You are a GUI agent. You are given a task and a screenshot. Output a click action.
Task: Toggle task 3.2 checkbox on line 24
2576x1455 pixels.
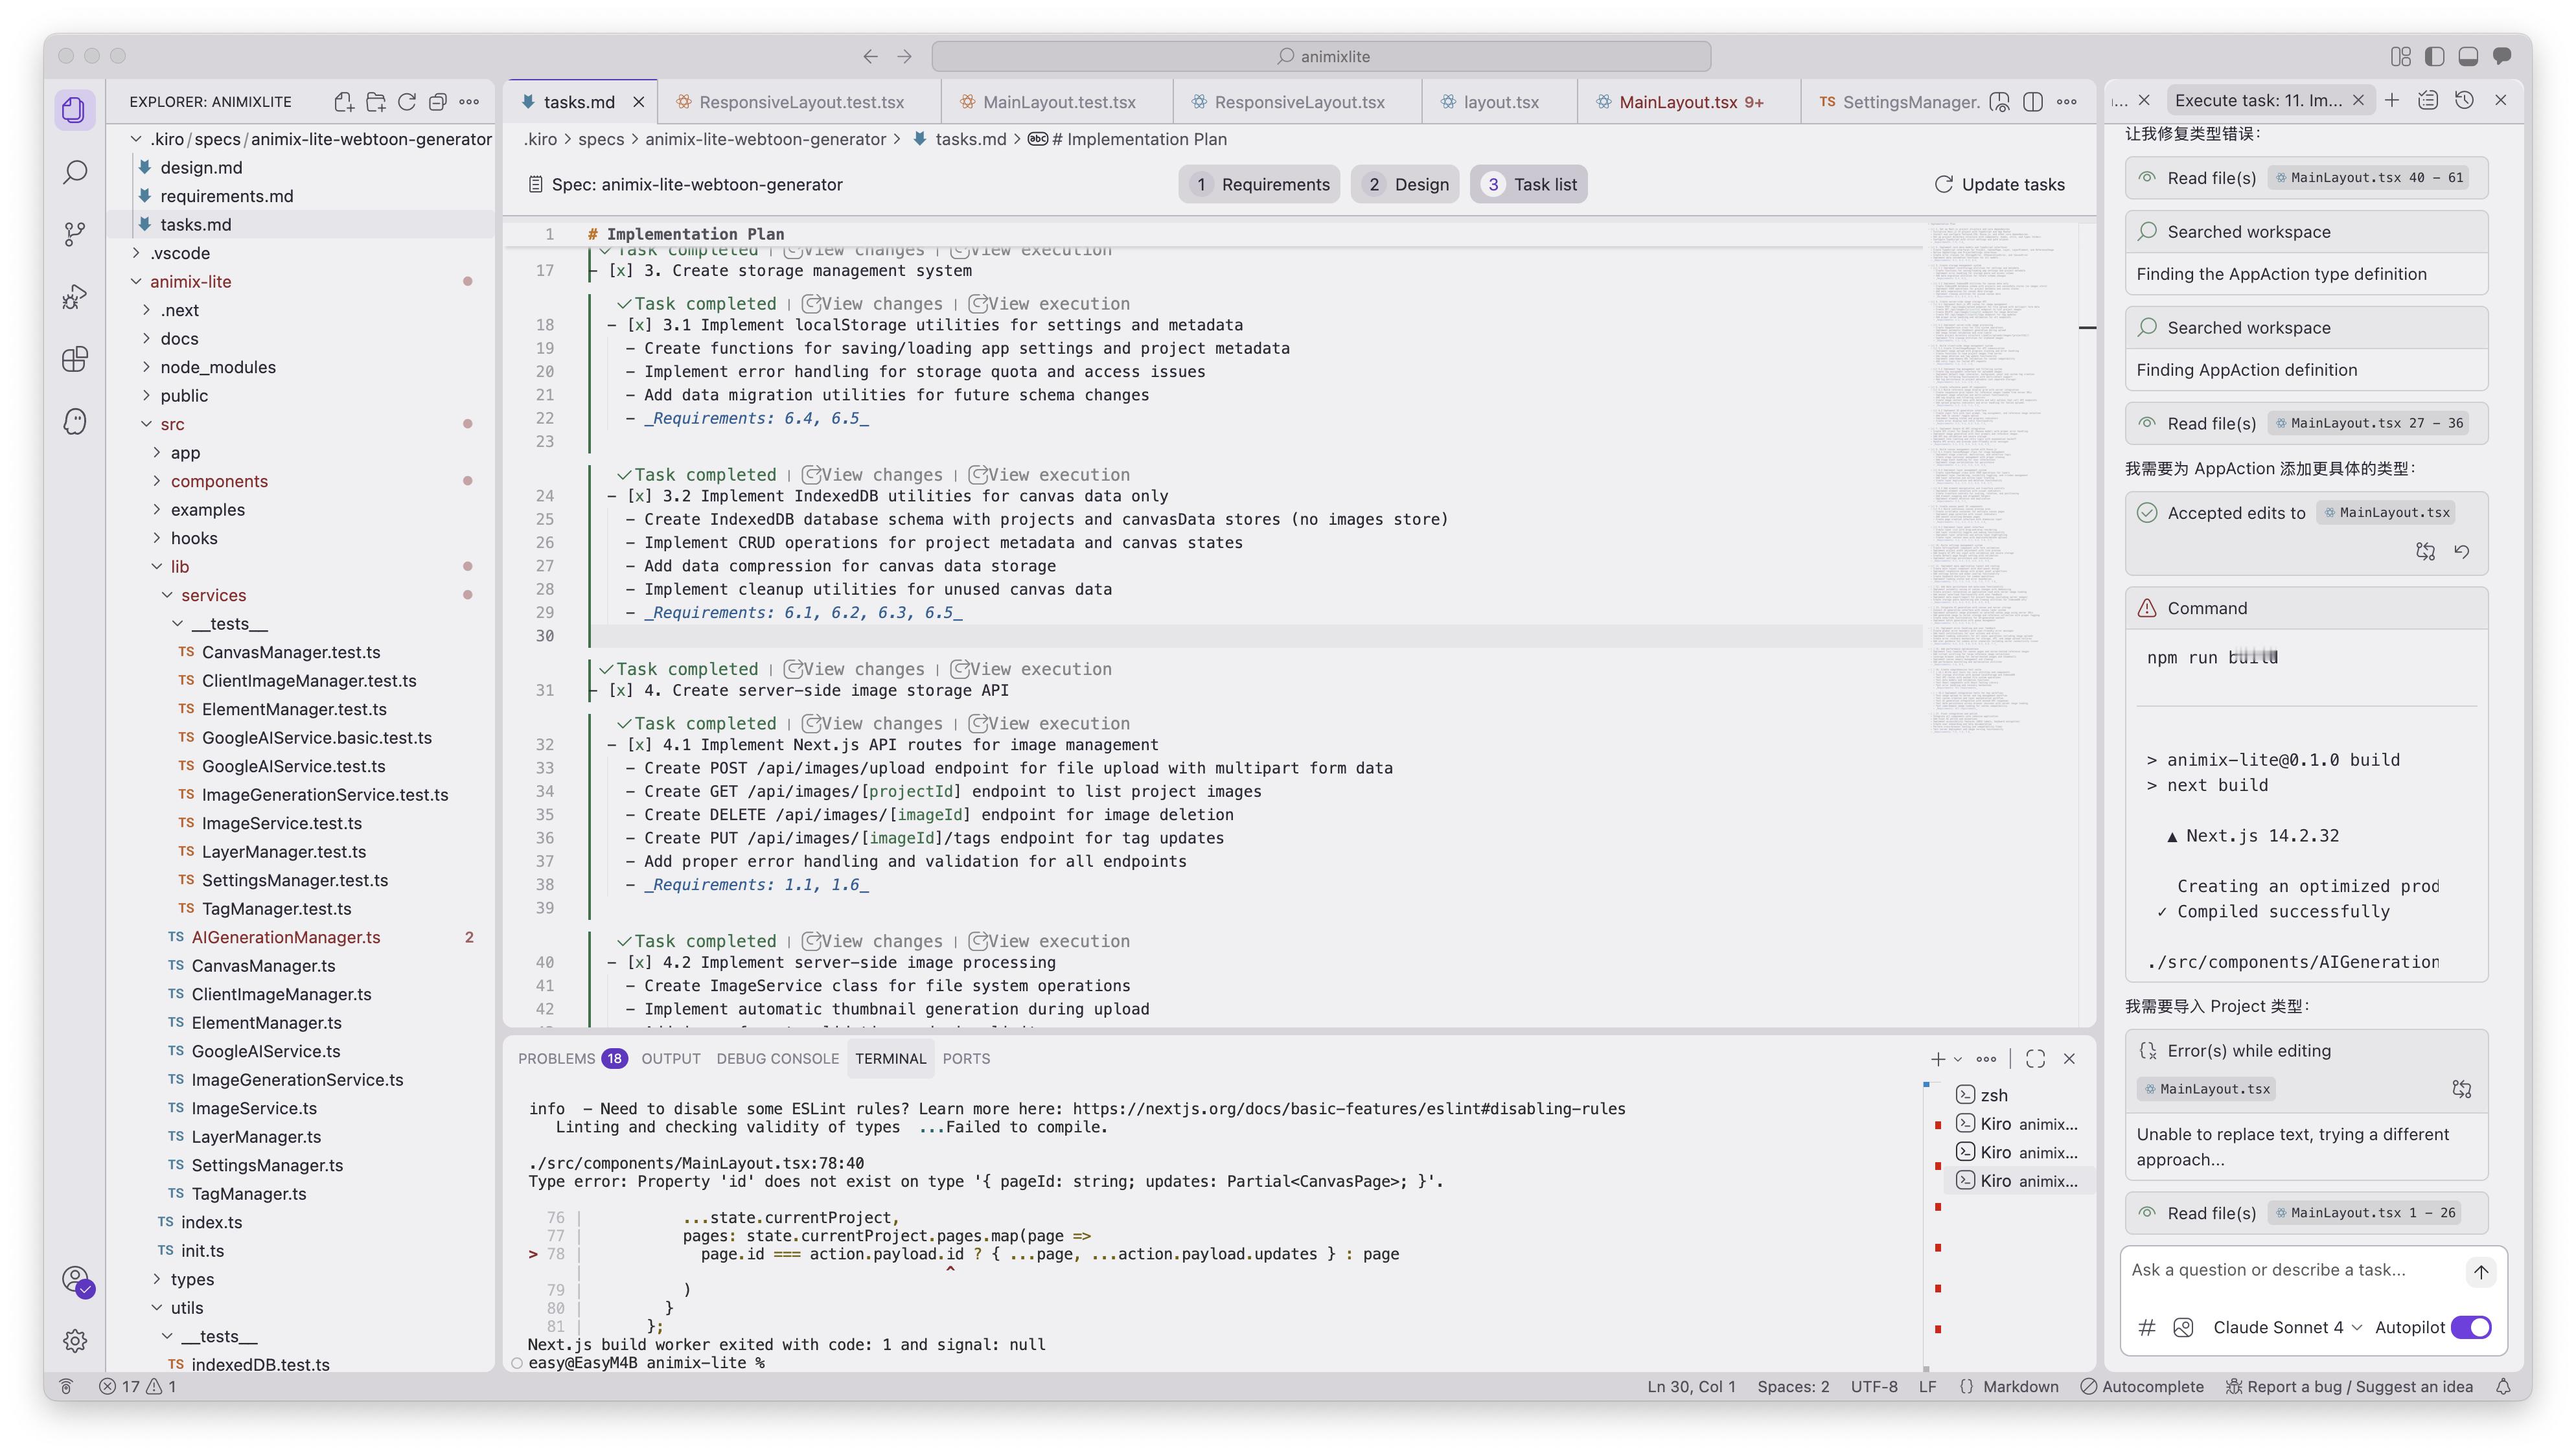[639, 496]
